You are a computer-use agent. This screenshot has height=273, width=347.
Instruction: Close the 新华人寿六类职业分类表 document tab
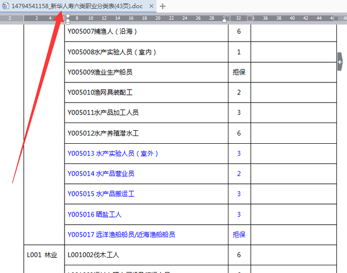pyautogui.click(x=151, y=6)
